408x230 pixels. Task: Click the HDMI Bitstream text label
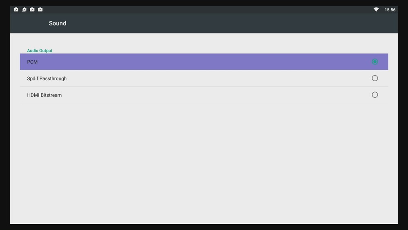click(44, 95)
